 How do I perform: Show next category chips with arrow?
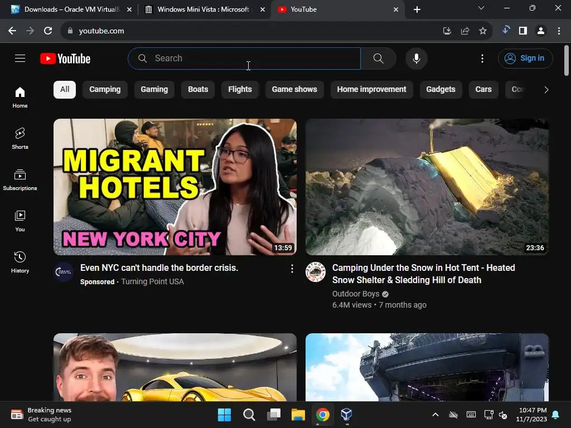click(x=546, y=90)
